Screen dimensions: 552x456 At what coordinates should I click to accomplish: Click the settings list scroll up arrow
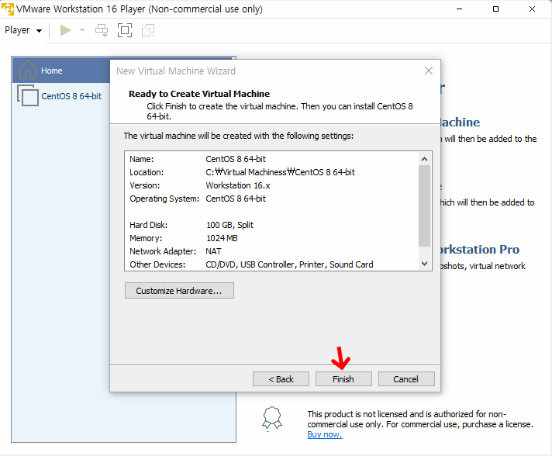[425, 159]
